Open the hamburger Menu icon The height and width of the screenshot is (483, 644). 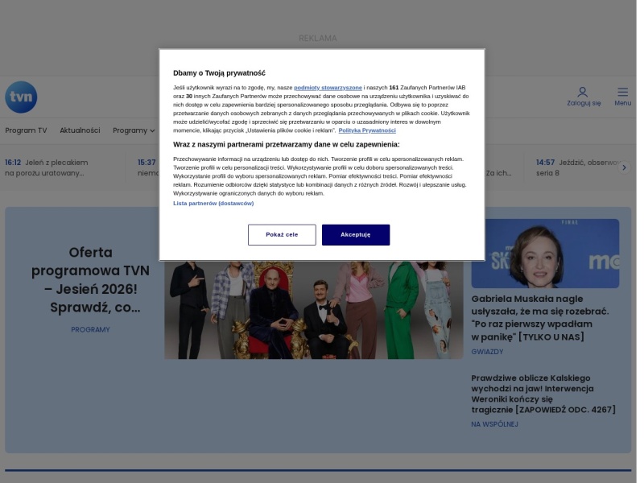pyautogui.click(x=622, y=97)
